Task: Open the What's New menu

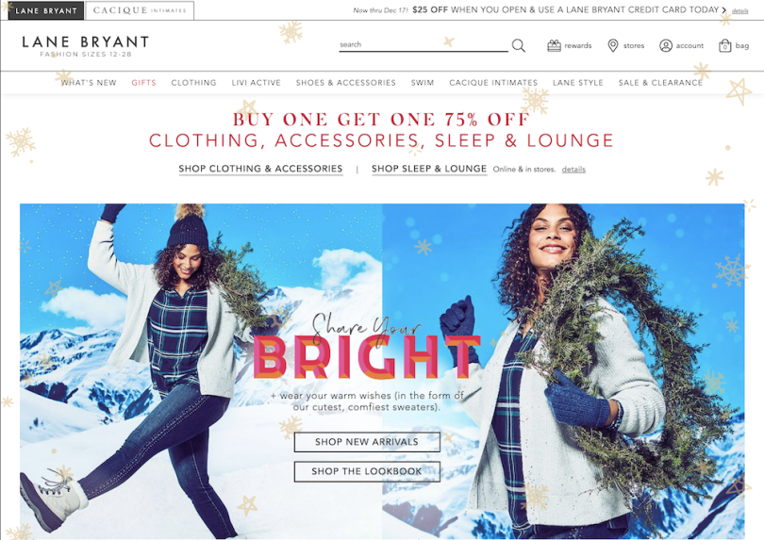Action: [89, 83]
